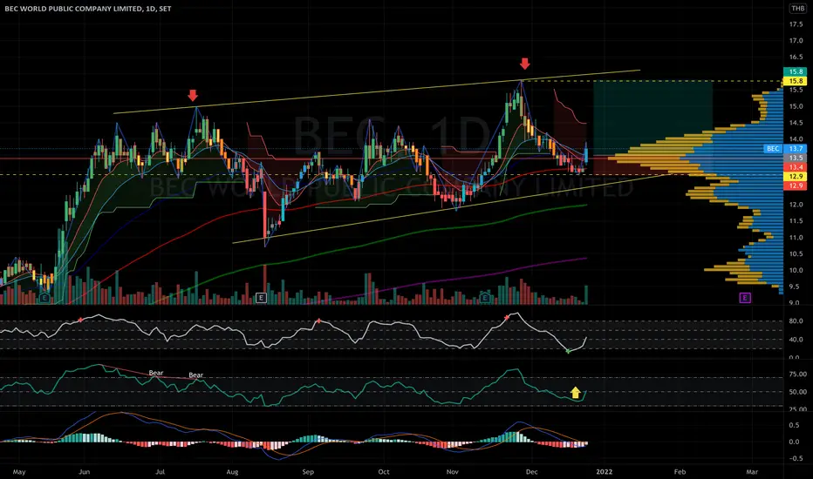Click the red down arrow above December peak
The width and height of the screenshot is (813, 479).
pyautogui.click(x=525, y=64)
